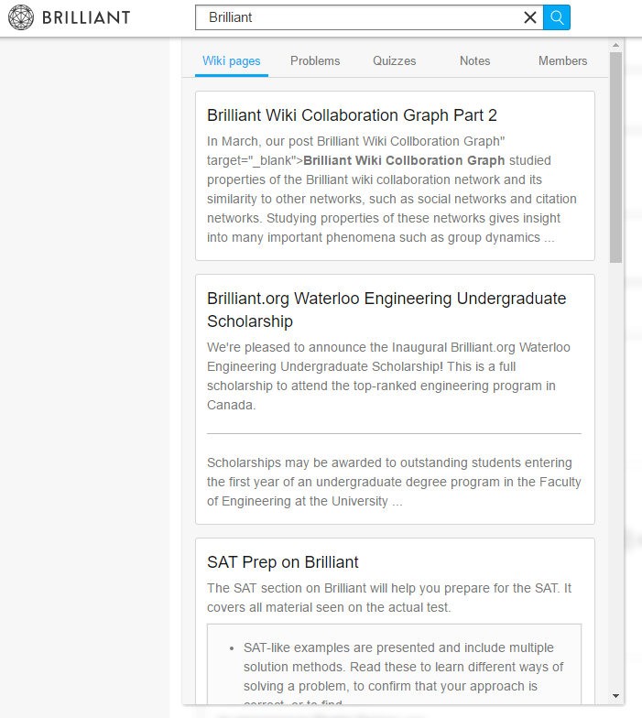Clear the search box with X
The height and width of the screenshot is (718, 642).
click(529, 17)
